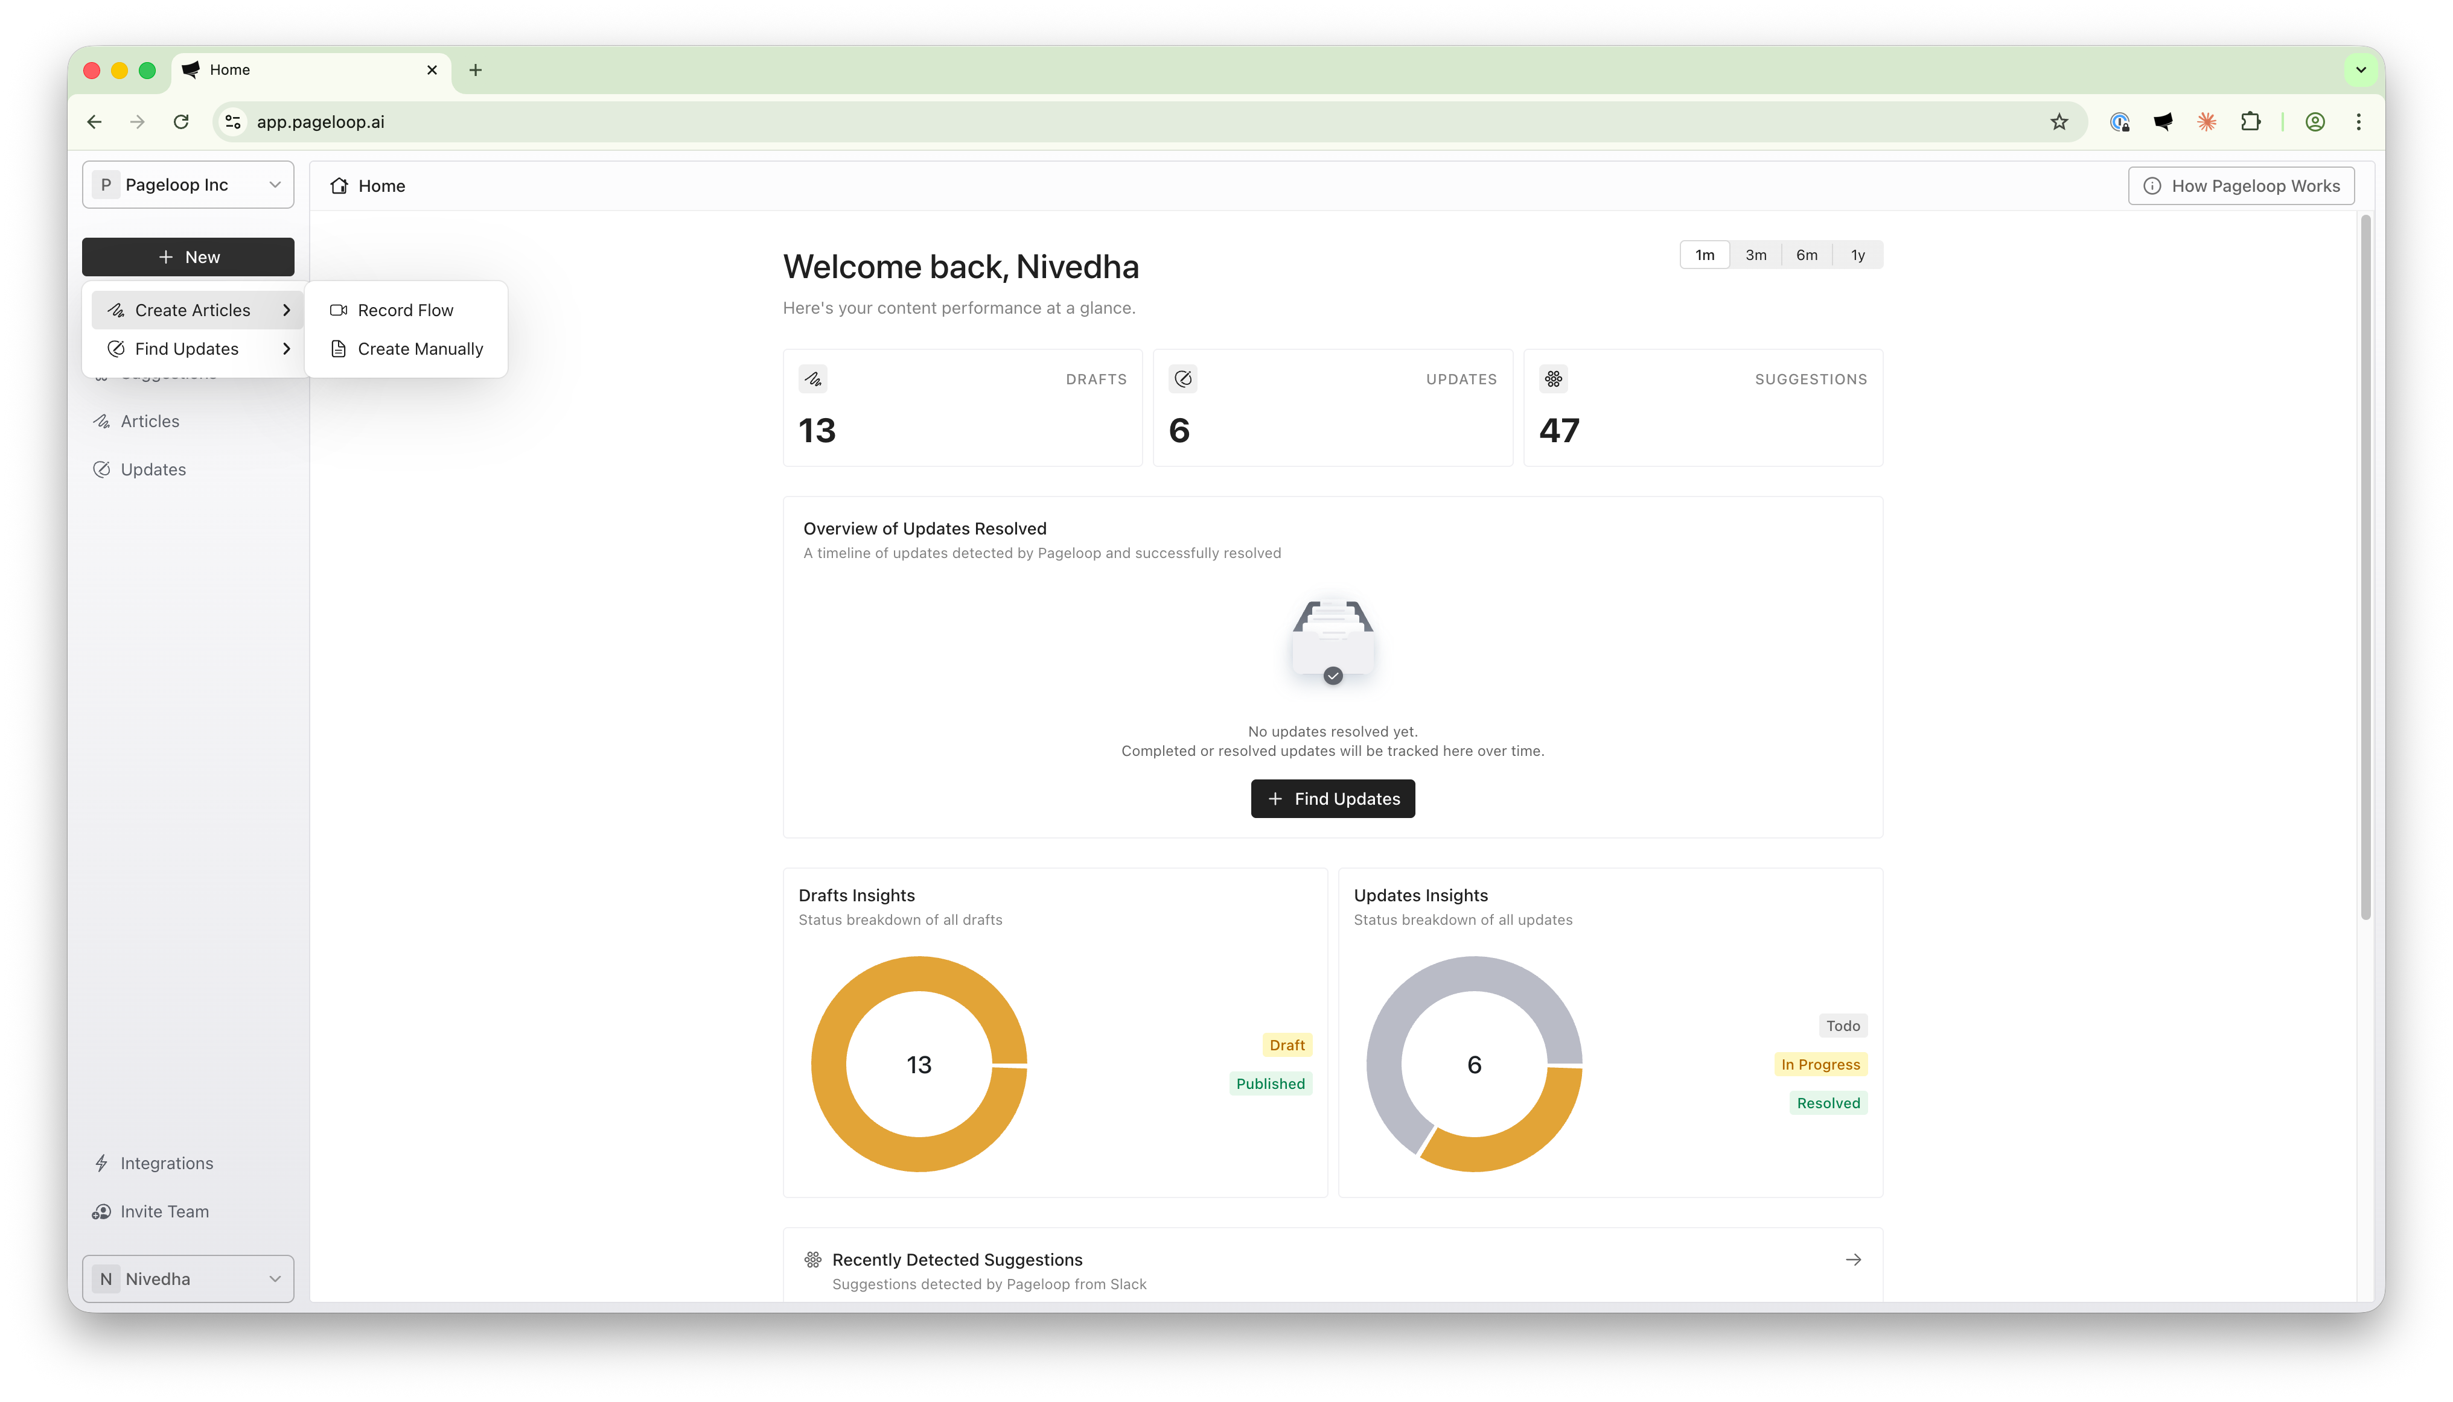Screen dimensions: 2453x1402
Task: Click the Updates card circle icon
Action: coord(1183,378)
